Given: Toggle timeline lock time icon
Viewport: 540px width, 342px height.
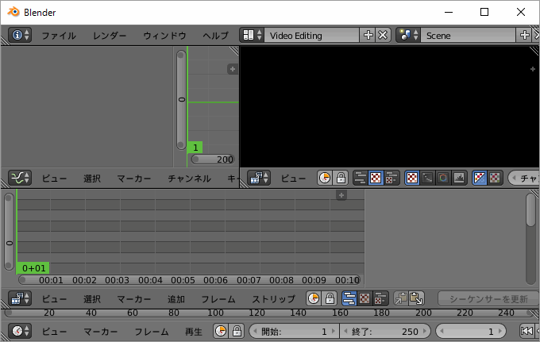Looking at the screenshot, I should click(x=237, y=331).
